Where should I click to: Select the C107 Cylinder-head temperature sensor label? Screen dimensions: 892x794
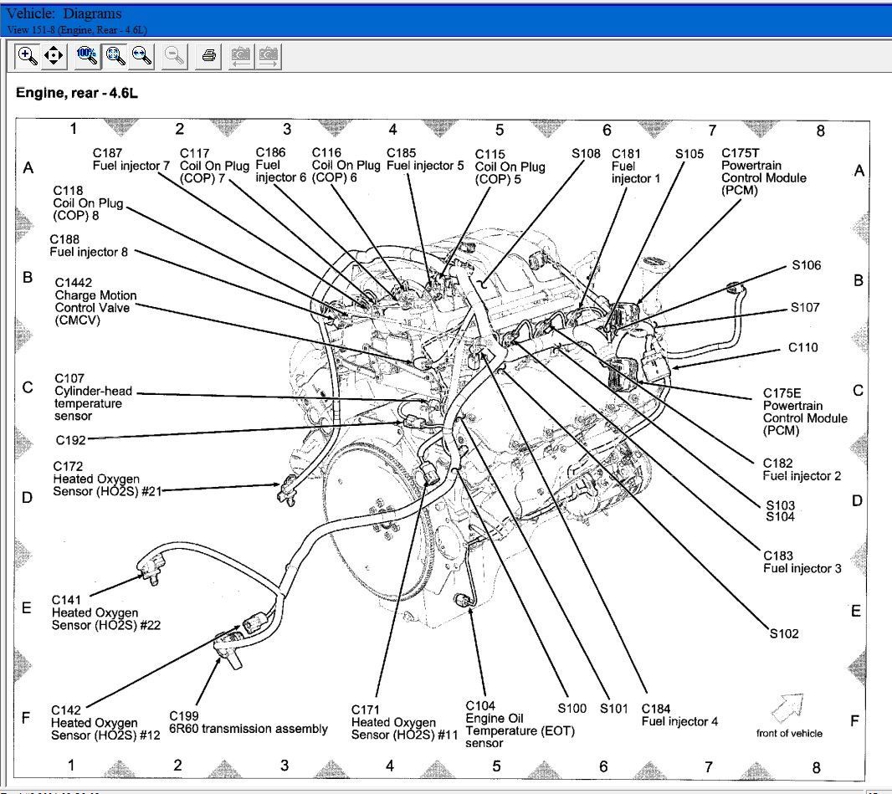click(93, 397)
